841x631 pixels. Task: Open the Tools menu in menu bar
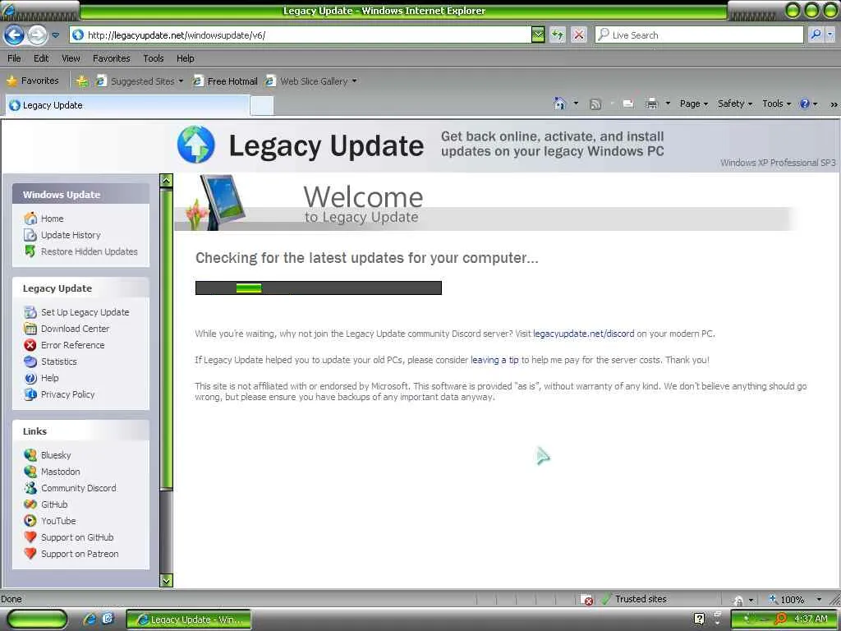point(154,58)
